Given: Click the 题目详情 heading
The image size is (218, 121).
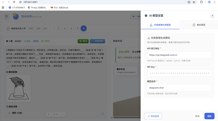Looking at the screenshot, I should pos(12,107).
